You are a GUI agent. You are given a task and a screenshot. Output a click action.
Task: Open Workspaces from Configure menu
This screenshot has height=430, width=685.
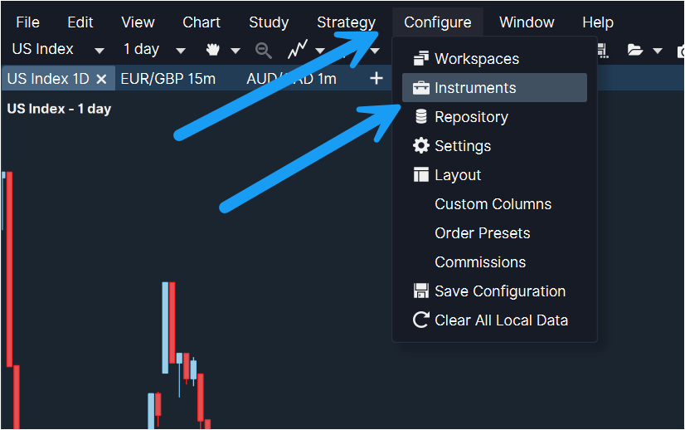(x=476, y=59)
